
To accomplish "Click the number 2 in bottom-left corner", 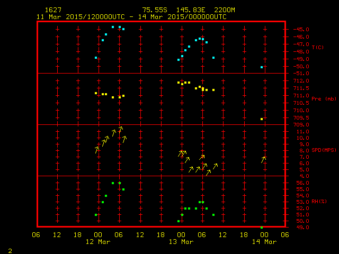I will coord(10,250).
